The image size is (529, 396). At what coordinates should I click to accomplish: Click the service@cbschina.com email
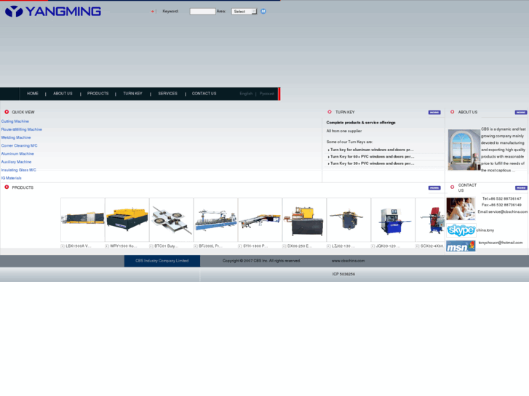coord(508,211)
